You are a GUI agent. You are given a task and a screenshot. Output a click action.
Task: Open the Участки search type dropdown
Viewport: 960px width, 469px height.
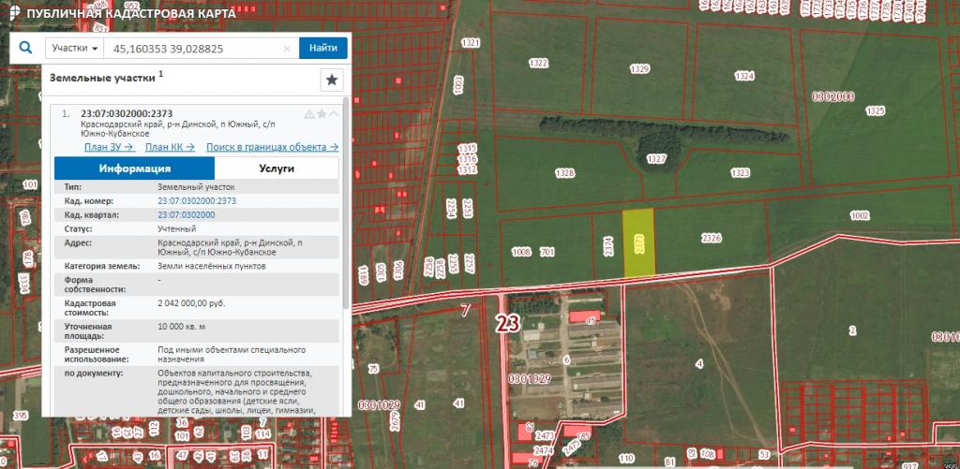coord(75,49)
